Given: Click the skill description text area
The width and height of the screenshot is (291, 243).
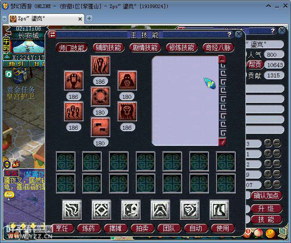Looking at the screenshot, I should [x=185, y=101].
